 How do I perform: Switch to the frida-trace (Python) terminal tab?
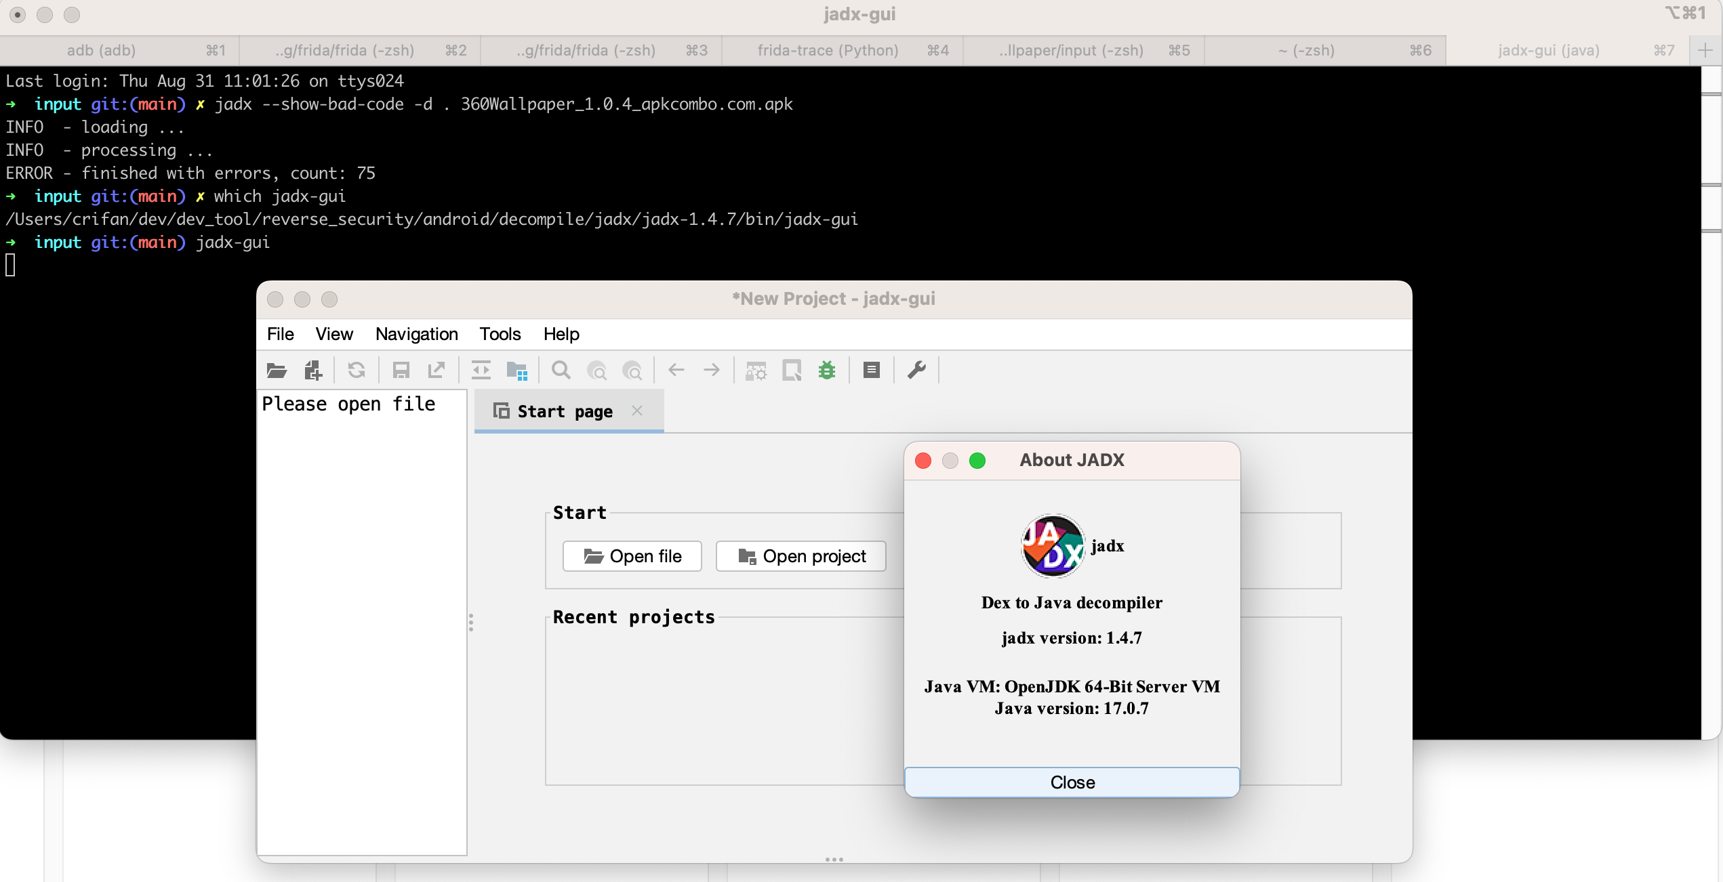(843, 50)
